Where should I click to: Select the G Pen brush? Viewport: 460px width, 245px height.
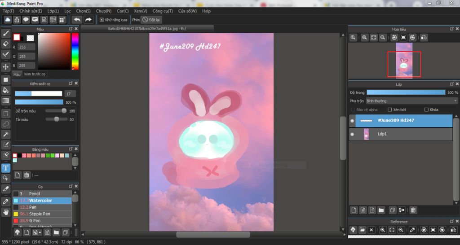[42, 221]
